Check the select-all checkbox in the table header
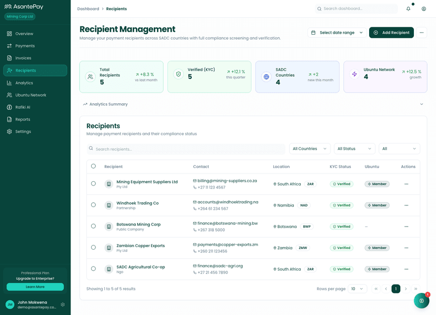Viewport: 436px width, 315px height. (93, 166)
